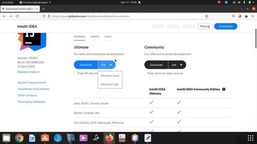257x144 pixels.
Task: View site security via the padlock icon
Action: 49,16
